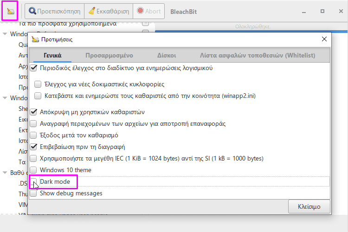Image resolution: width=348 pixels, height=232 pixels.
Task: Enable overwrite file contents checkbox
Action: 33,123
